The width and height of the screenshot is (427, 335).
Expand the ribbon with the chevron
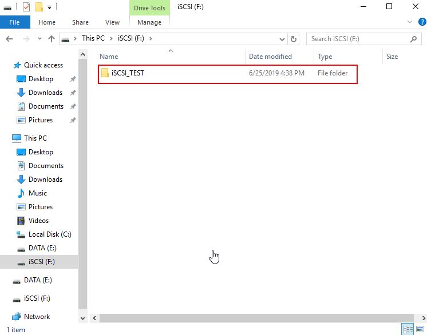coord(410,22)
